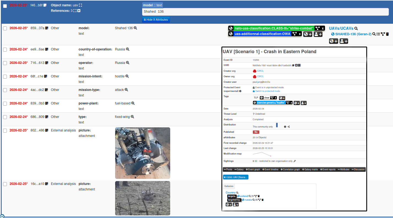393x218 pixels.
Task: Toggle the select-all checkbox in the header row
Action: tap(5, 6)
